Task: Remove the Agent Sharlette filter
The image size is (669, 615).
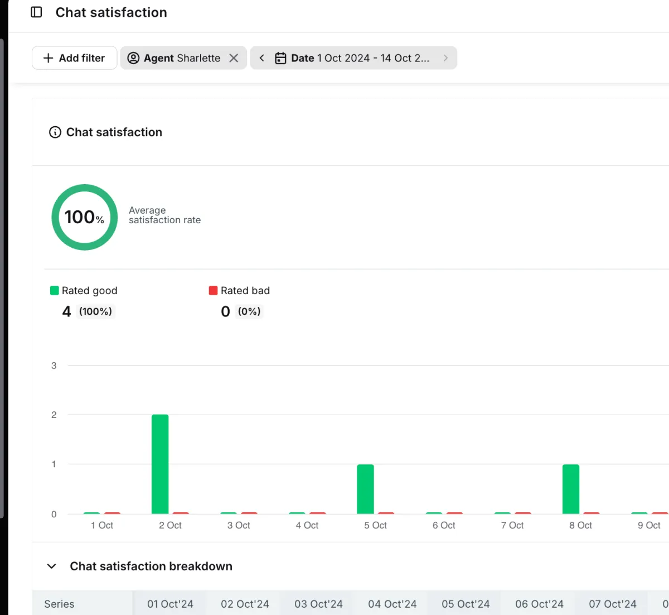Action: (234, 58)
